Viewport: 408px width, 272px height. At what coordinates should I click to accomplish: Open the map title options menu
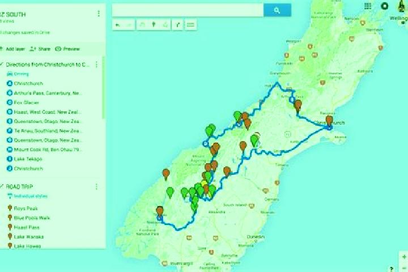click(x=99, y=14)
